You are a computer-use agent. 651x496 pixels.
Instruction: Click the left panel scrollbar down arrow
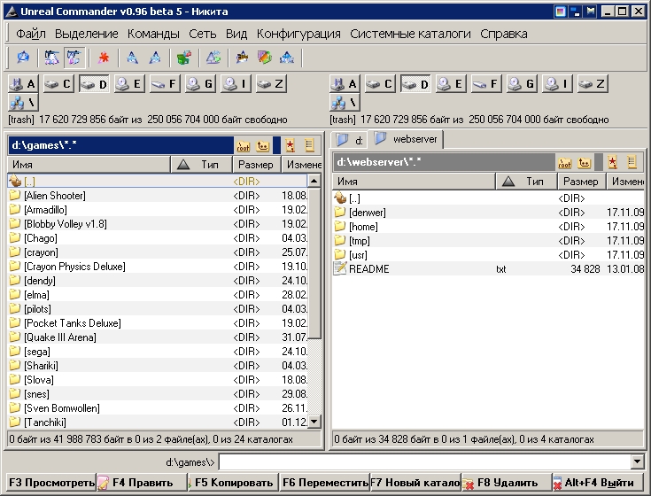[314, 422]
